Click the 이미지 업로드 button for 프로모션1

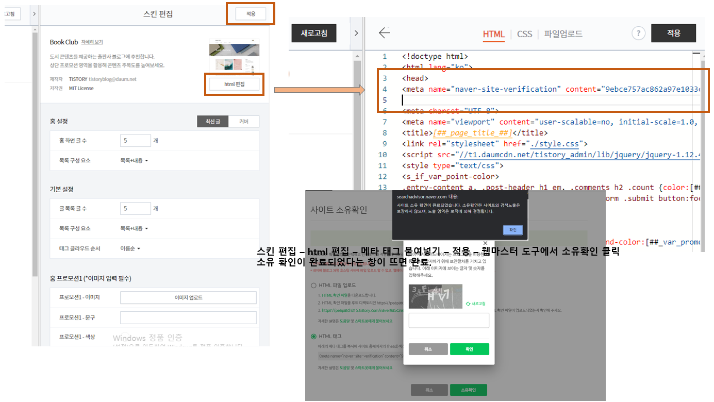click(x=188, y=298)
